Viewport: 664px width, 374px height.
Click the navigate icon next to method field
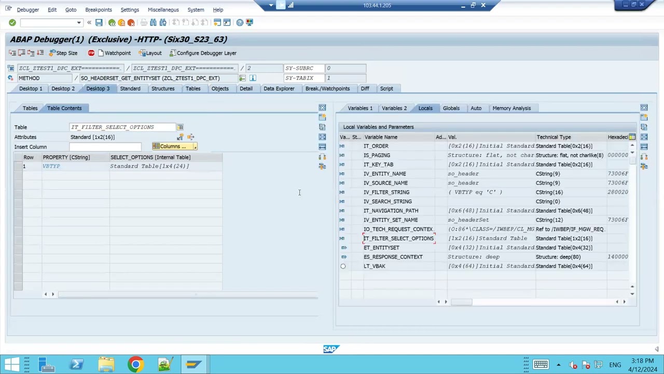tap(242, 78)
